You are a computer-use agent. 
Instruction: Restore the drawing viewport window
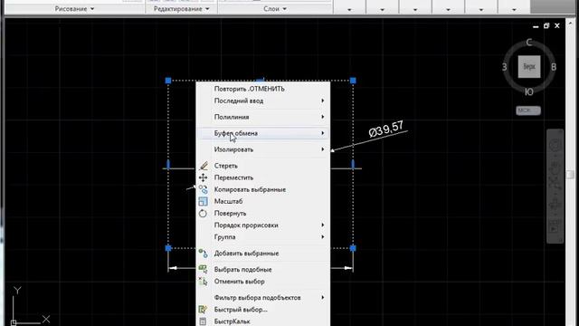[x=546, y=25]
